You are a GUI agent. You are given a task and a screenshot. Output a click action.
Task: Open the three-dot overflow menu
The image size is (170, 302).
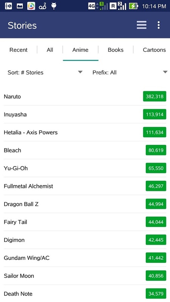pos(158,25)
